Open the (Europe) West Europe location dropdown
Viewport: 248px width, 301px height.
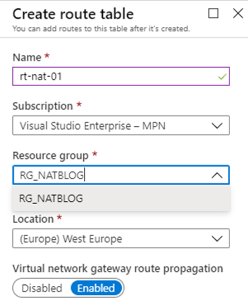[x=121, y=238]
